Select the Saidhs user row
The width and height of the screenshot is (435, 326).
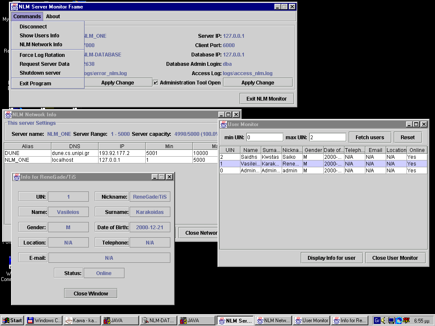click(323, 157)
